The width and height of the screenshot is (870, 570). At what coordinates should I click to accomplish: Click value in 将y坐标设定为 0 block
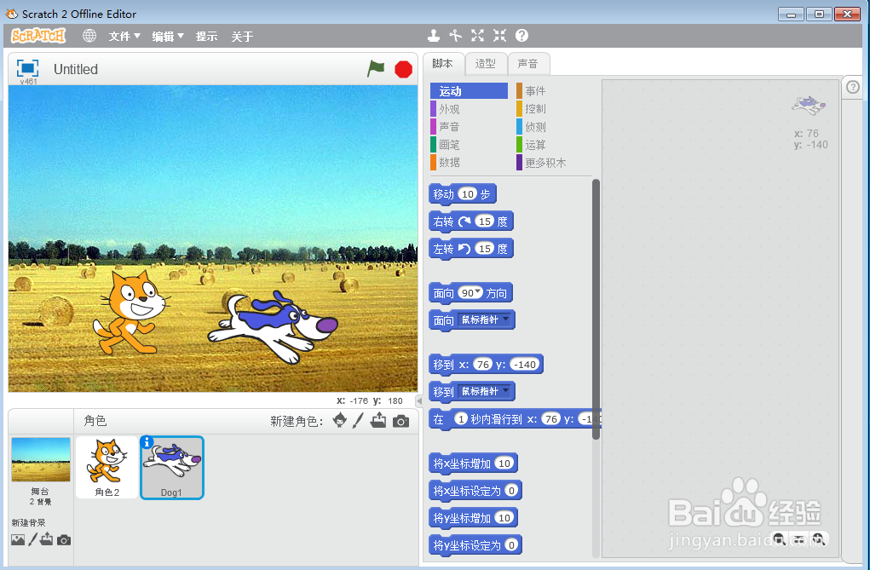point(511,545)
